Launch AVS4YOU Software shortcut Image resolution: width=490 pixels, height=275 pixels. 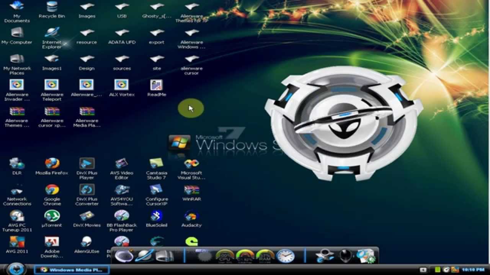122,195
